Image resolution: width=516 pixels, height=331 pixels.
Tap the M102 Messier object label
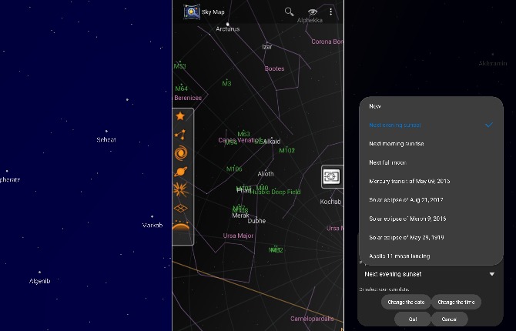pos(287,151)
